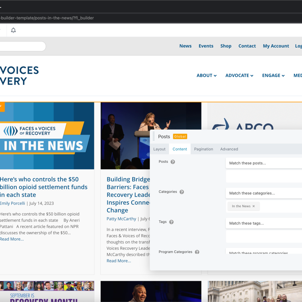Click the help icon next to Posts
302x302 pixels.
tap(173, 162)
